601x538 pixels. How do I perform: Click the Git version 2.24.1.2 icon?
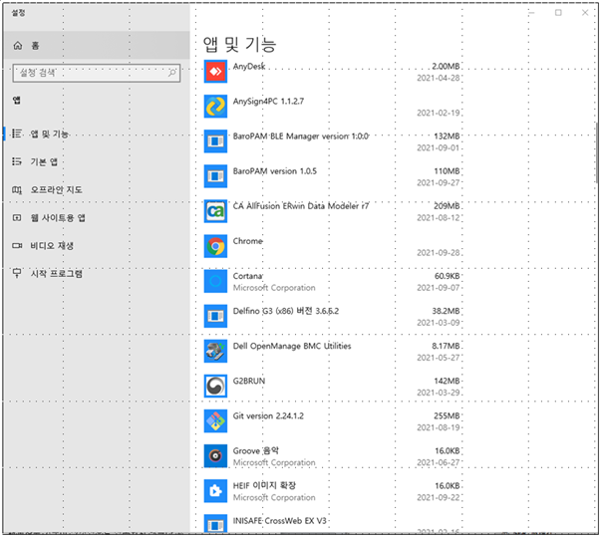tap(215, 420)
